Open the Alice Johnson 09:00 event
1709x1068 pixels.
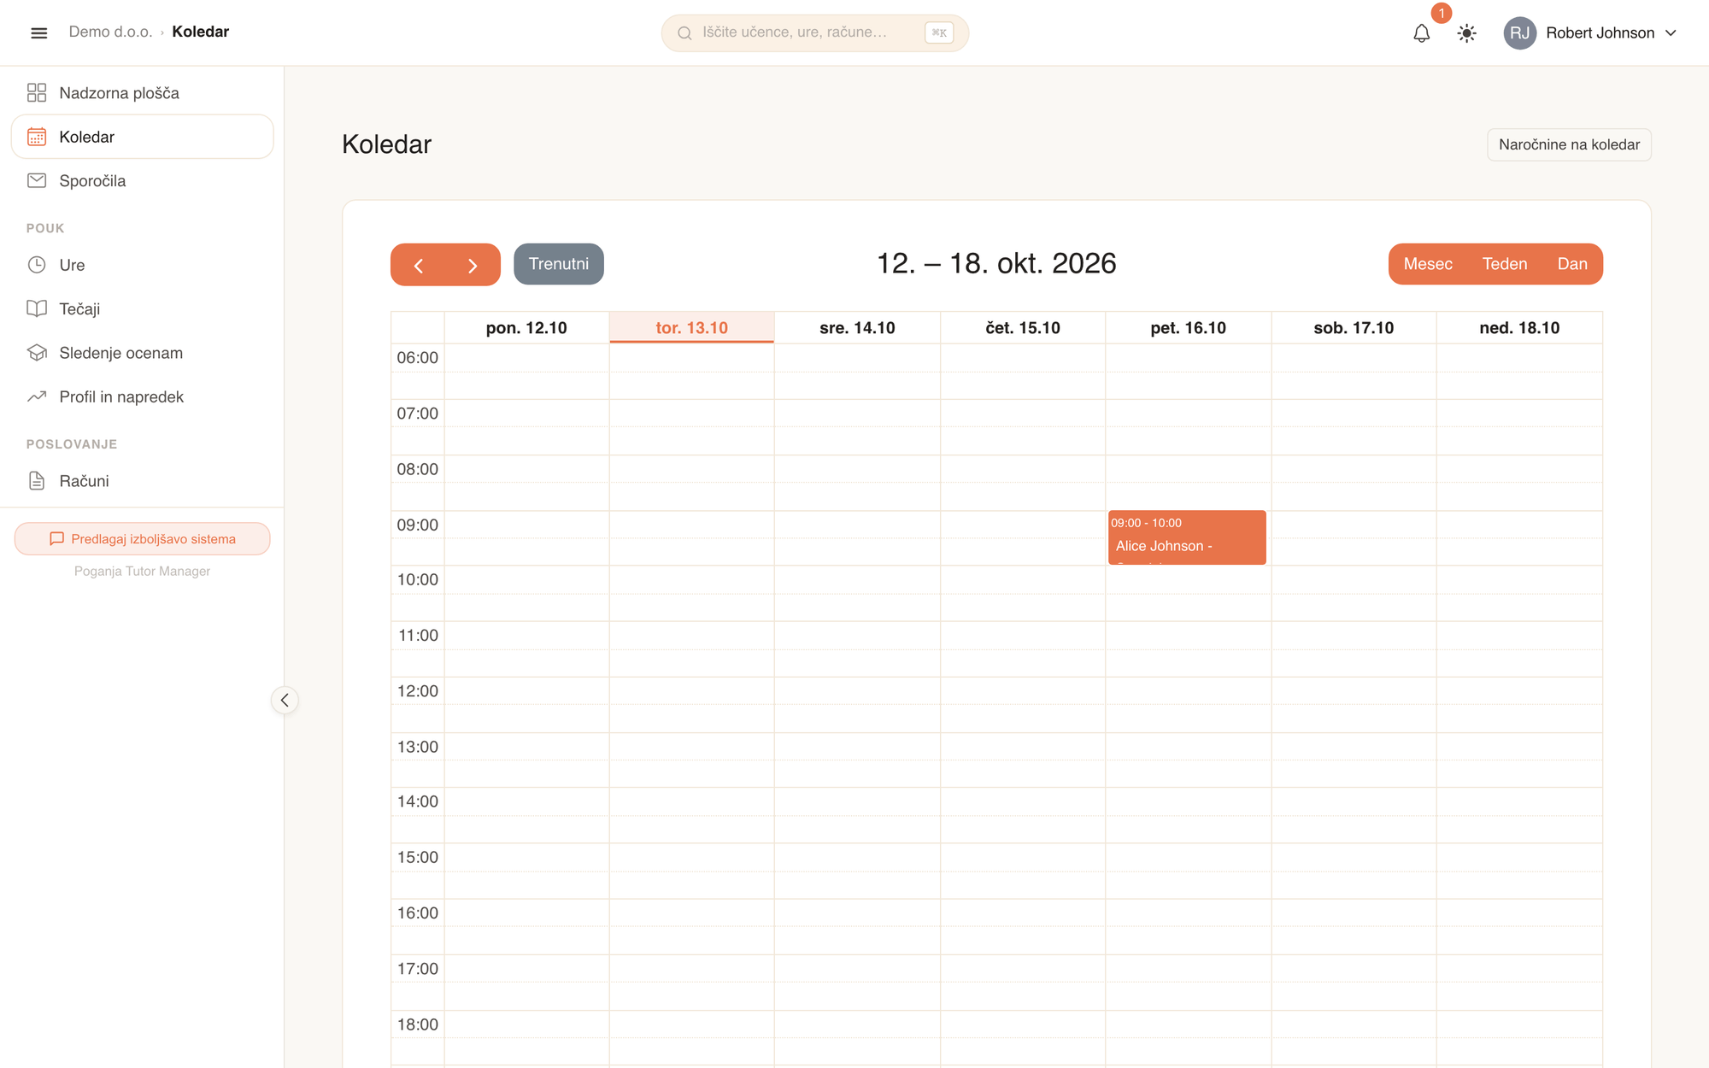click(x=1187, y=537)
